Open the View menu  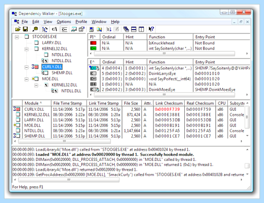click(x=48, y=22)
